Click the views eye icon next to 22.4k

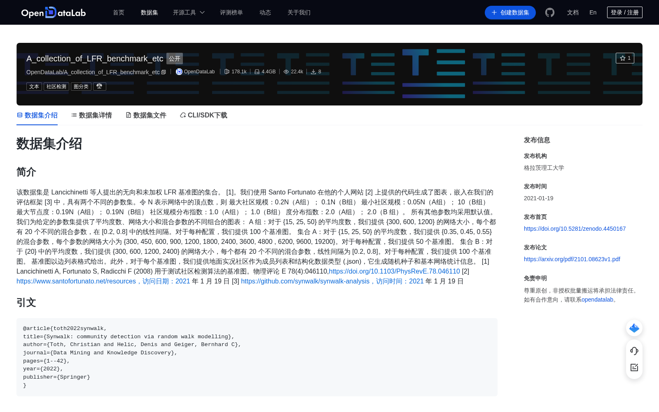[286, 72]
